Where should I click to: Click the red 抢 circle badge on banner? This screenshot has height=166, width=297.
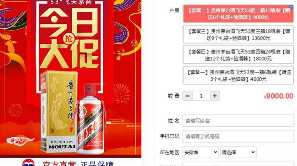coord(68,39)
